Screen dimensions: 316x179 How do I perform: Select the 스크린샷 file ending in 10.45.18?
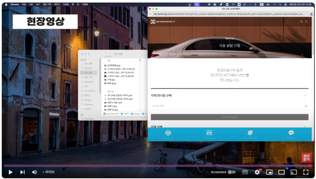tap(120, 69)
